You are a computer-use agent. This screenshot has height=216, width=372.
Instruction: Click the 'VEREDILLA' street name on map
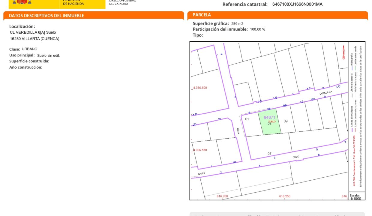tap(326, 93)
